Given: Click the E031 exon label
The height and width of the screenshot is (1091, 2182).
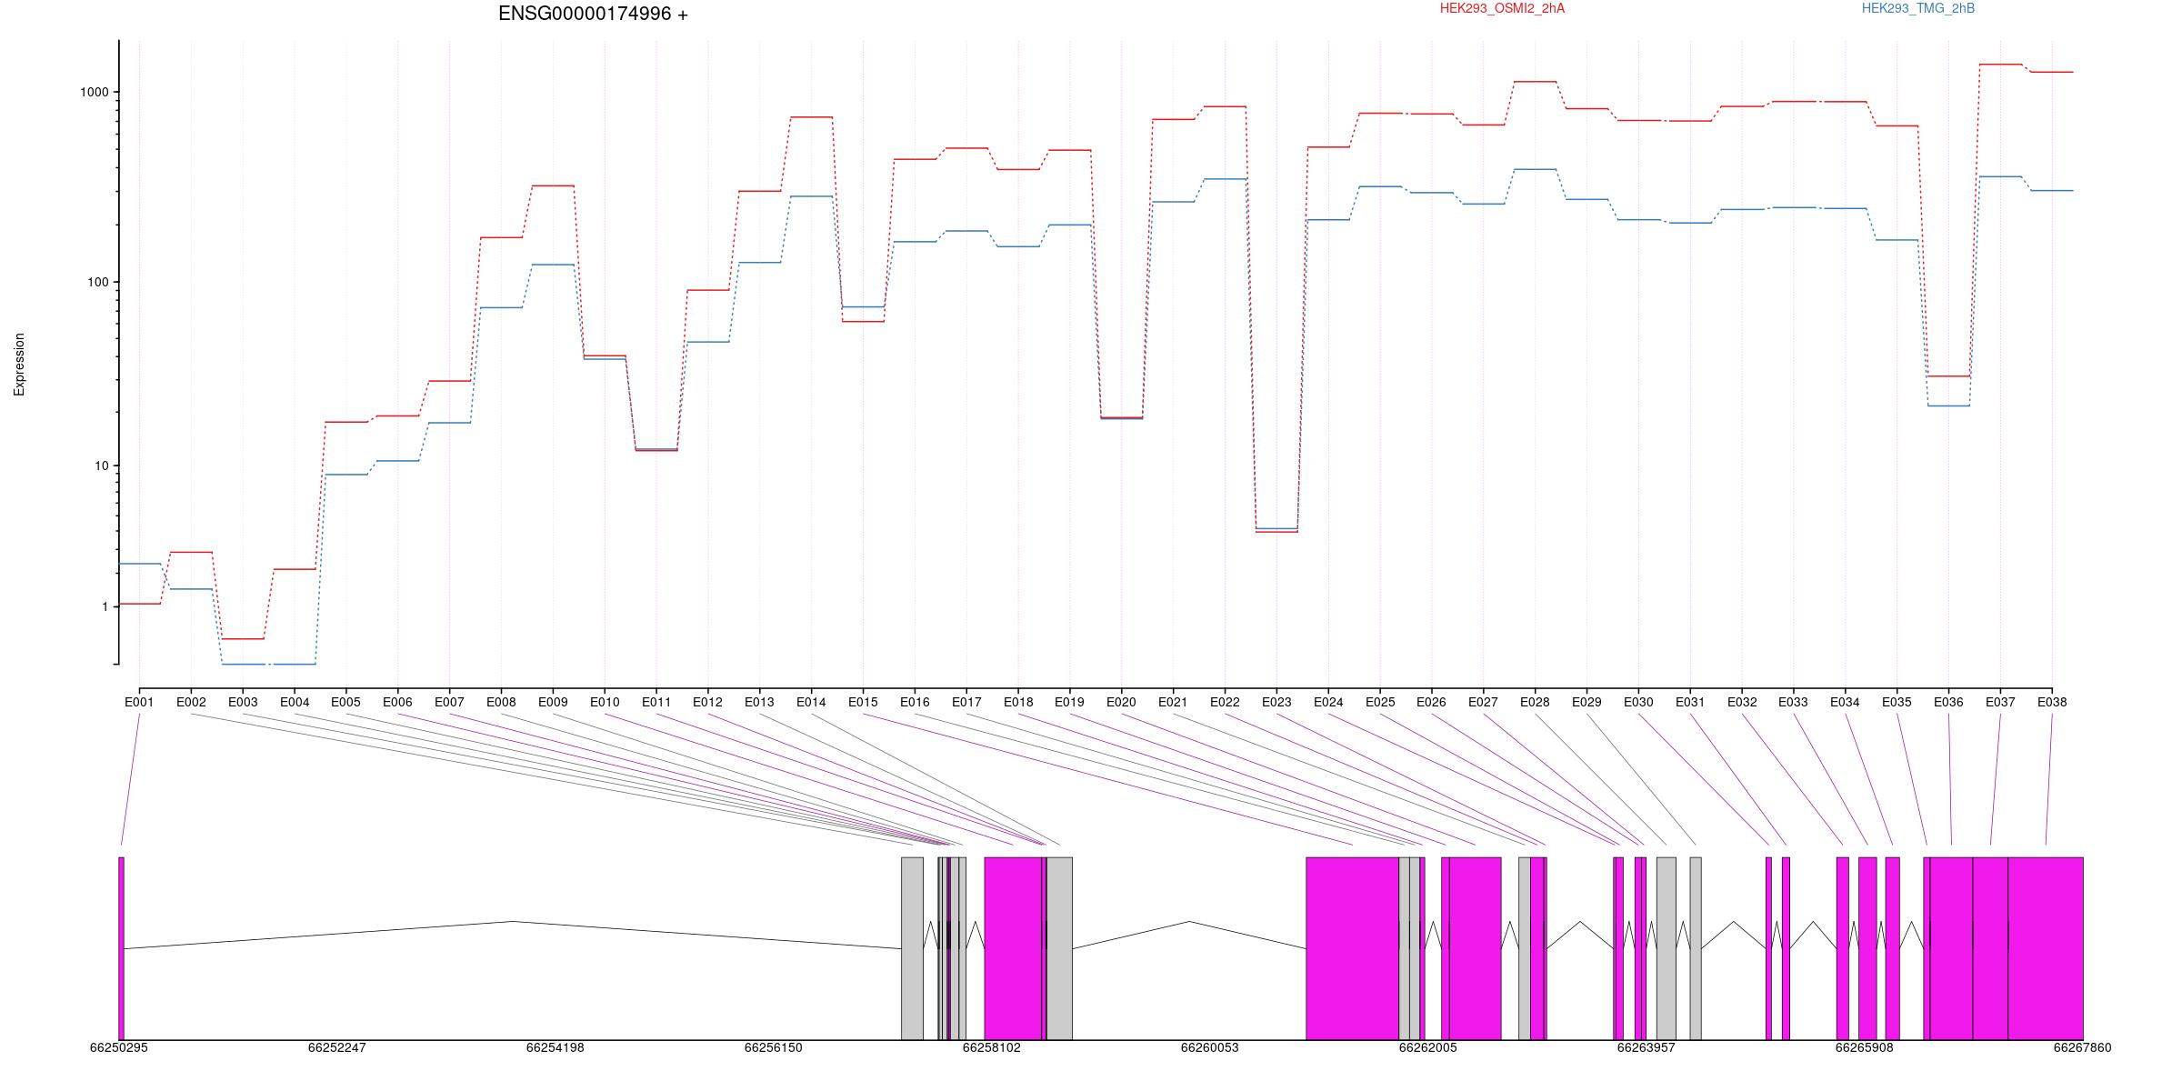Looking at the screenshot, I should click(x=1690, y=702).
